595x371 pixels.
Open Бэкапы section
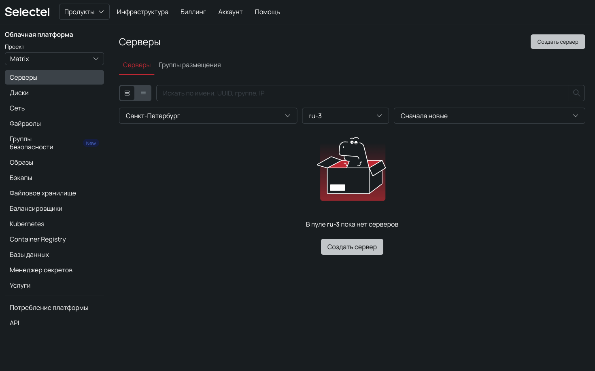tap(54, 178)
